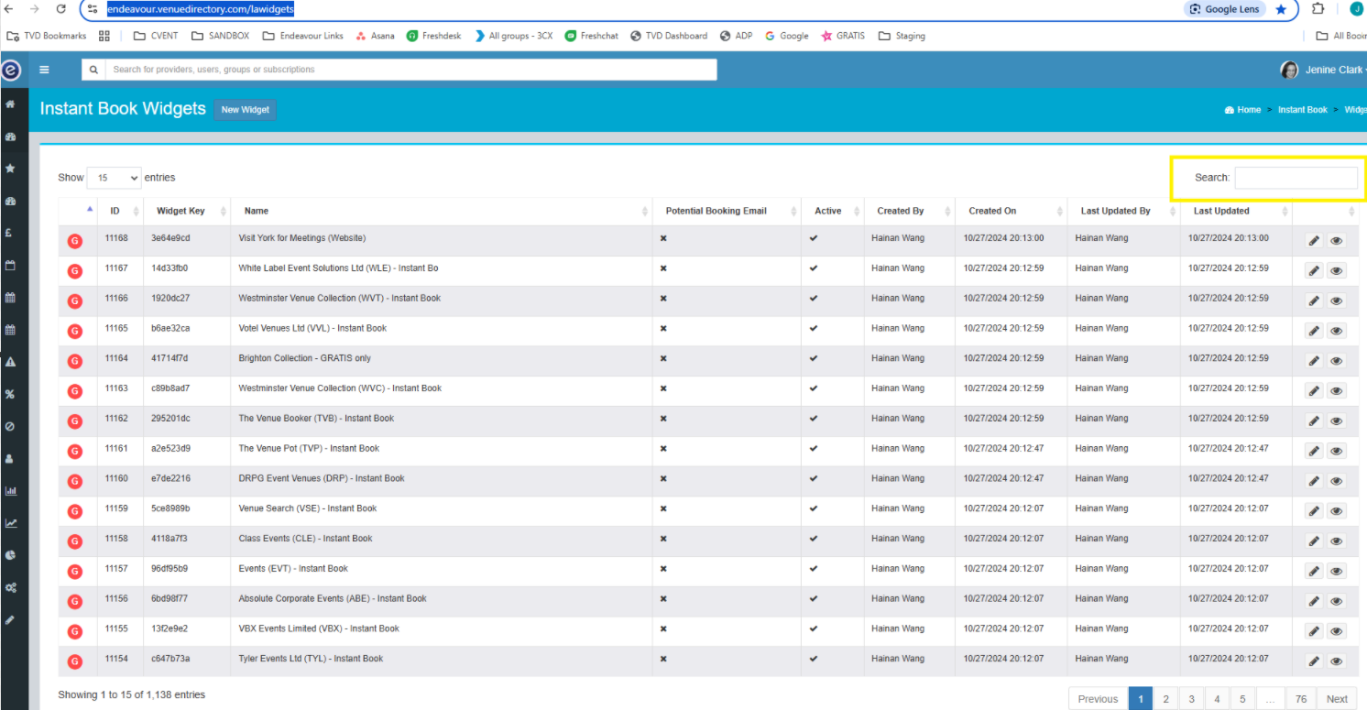Follow the Home breadcrumb link
The image size is (1367, 710).
click(1242, 110)
